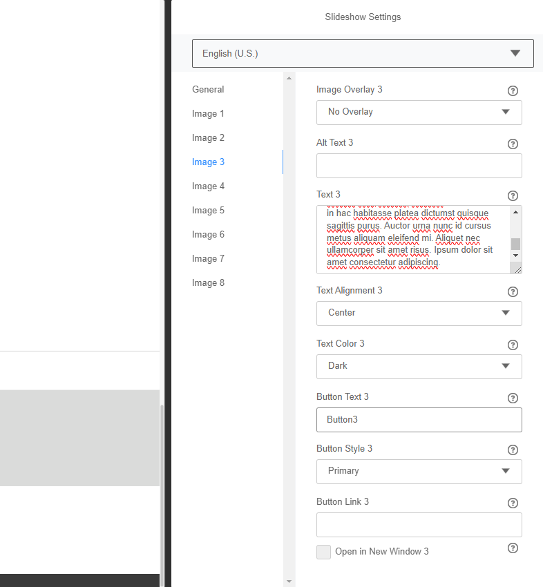
Task: Go to Image 1 settings
Action: (208, 113)
